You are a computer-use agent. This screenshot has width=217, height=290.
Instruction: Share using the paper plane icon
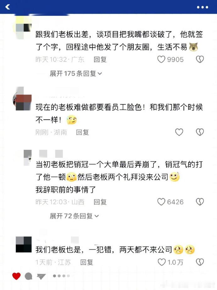[x=41, y=276]
